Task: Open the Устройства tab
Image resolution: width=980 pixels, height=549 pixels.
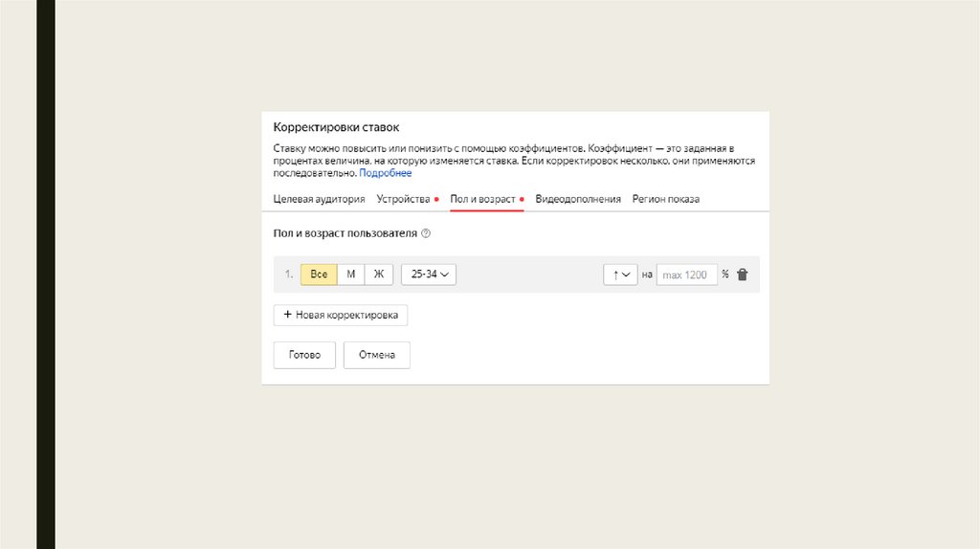Action: tap(403, 199)
